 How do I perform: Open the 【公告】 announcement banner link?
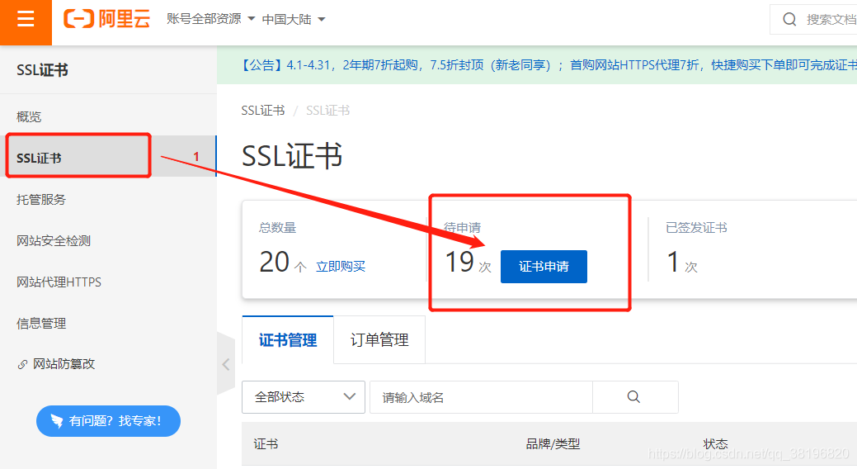point(548,65)
